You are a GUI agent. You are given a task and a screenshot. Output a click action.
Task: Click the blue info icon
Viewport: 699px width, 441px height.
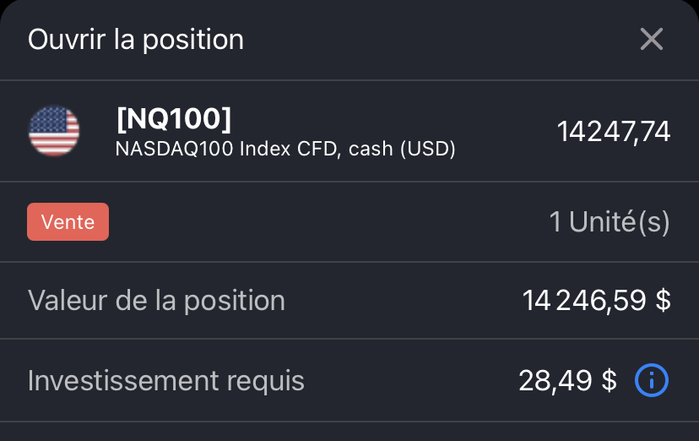point(651,381)
